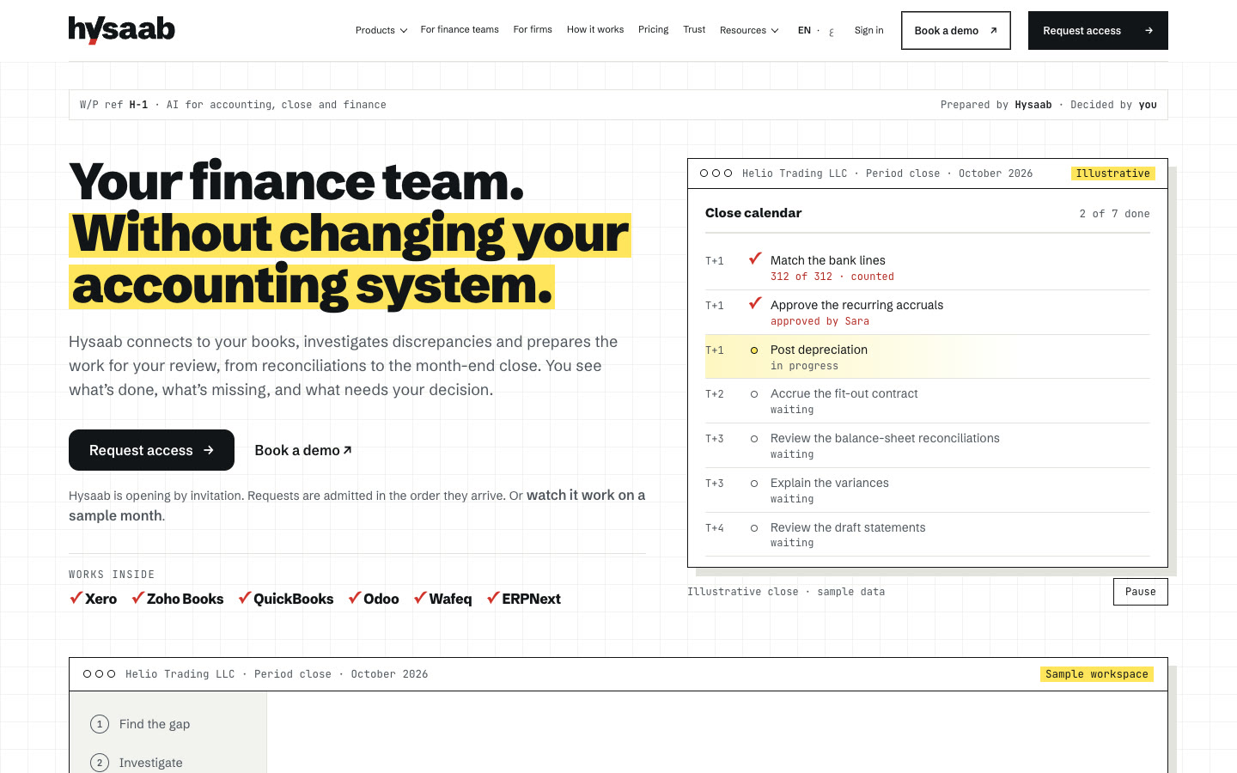Click the '2 of 7 done' progress text
The height and width of the screenshot is (773, 1237).
[1114, 214]
